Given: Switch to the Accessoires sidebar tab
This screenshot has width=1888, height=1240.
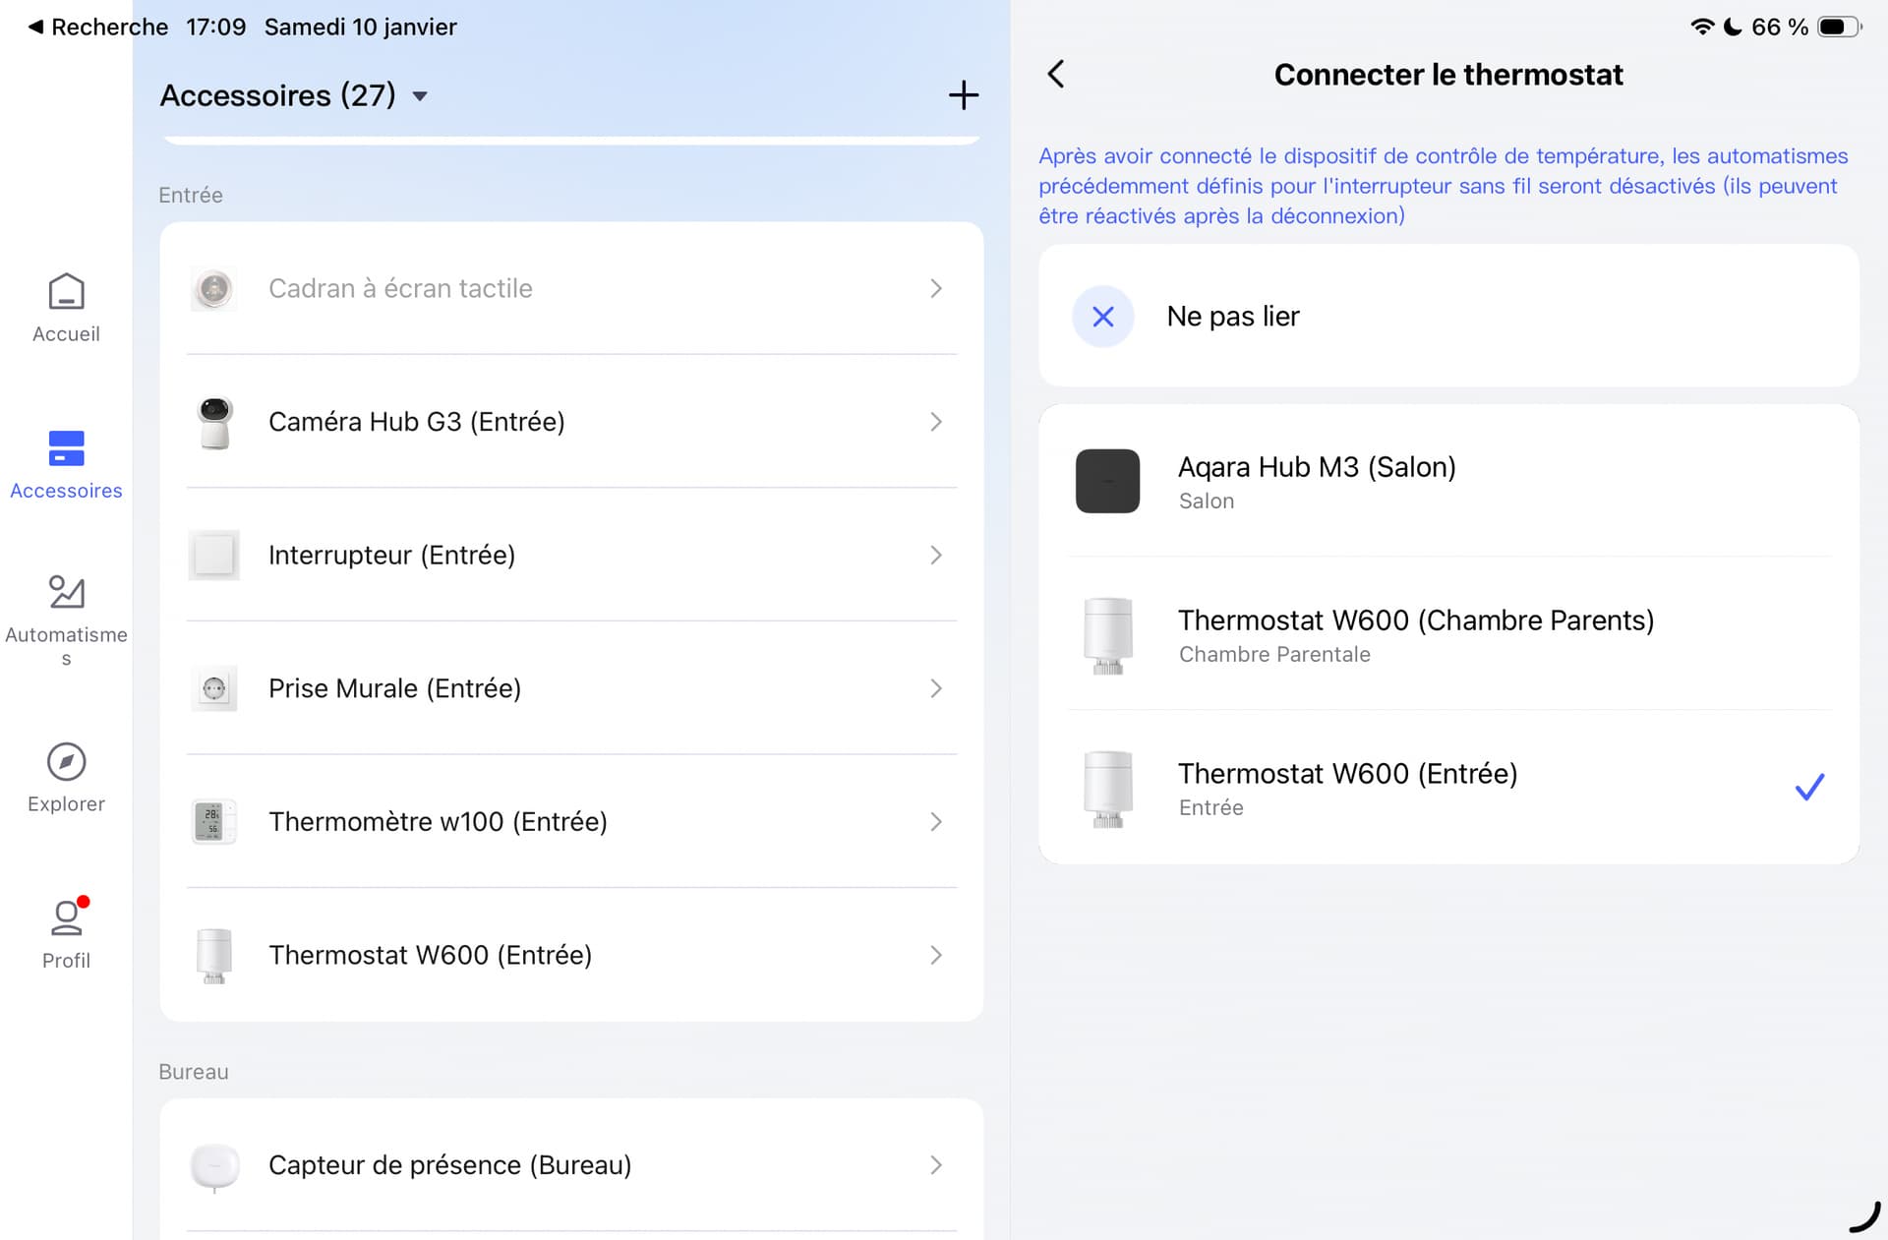Looking at the screenshot, I should tap(66, 462).
